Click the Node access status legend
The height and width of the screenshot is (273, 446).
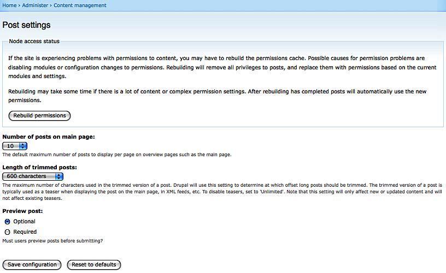(34, 41)
